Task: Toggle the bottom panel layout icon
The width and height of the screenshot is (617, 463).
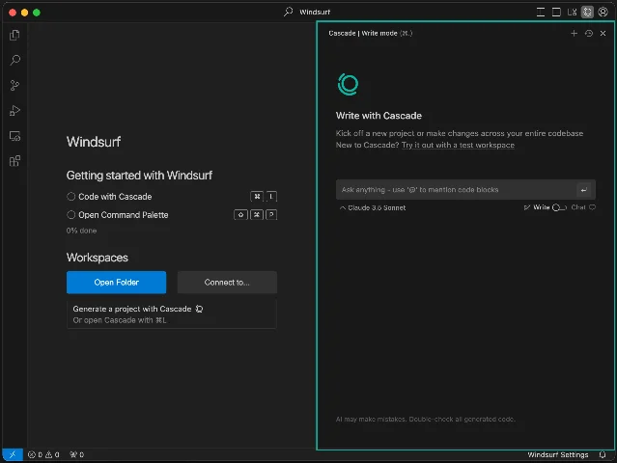Action: tap(556, 13)
